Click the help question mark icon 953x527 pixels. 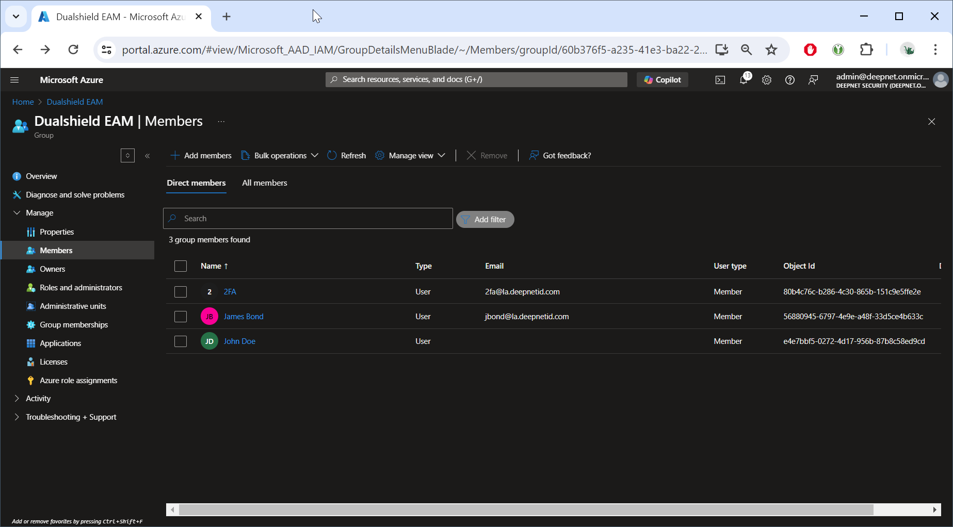[x=789, y=80]
